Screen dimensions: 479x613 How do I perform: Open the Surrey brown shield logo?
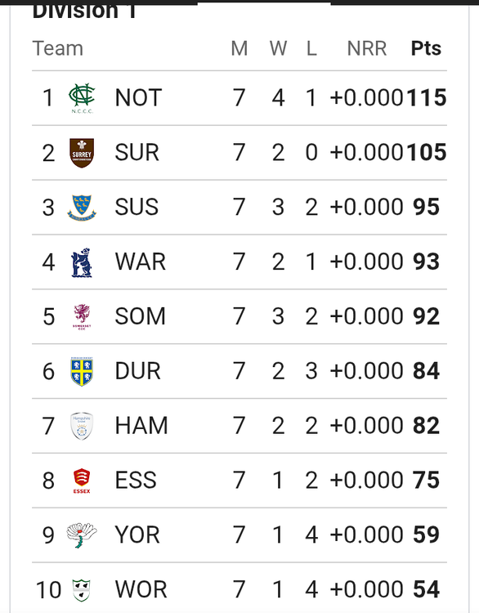coord(82,153)
